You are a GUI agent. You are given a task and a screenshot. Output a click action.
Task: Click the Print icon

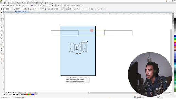pyautogui.click(x=11, y=5)
